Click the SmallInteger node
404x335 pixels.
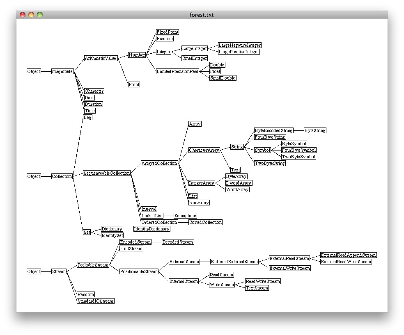195,58
